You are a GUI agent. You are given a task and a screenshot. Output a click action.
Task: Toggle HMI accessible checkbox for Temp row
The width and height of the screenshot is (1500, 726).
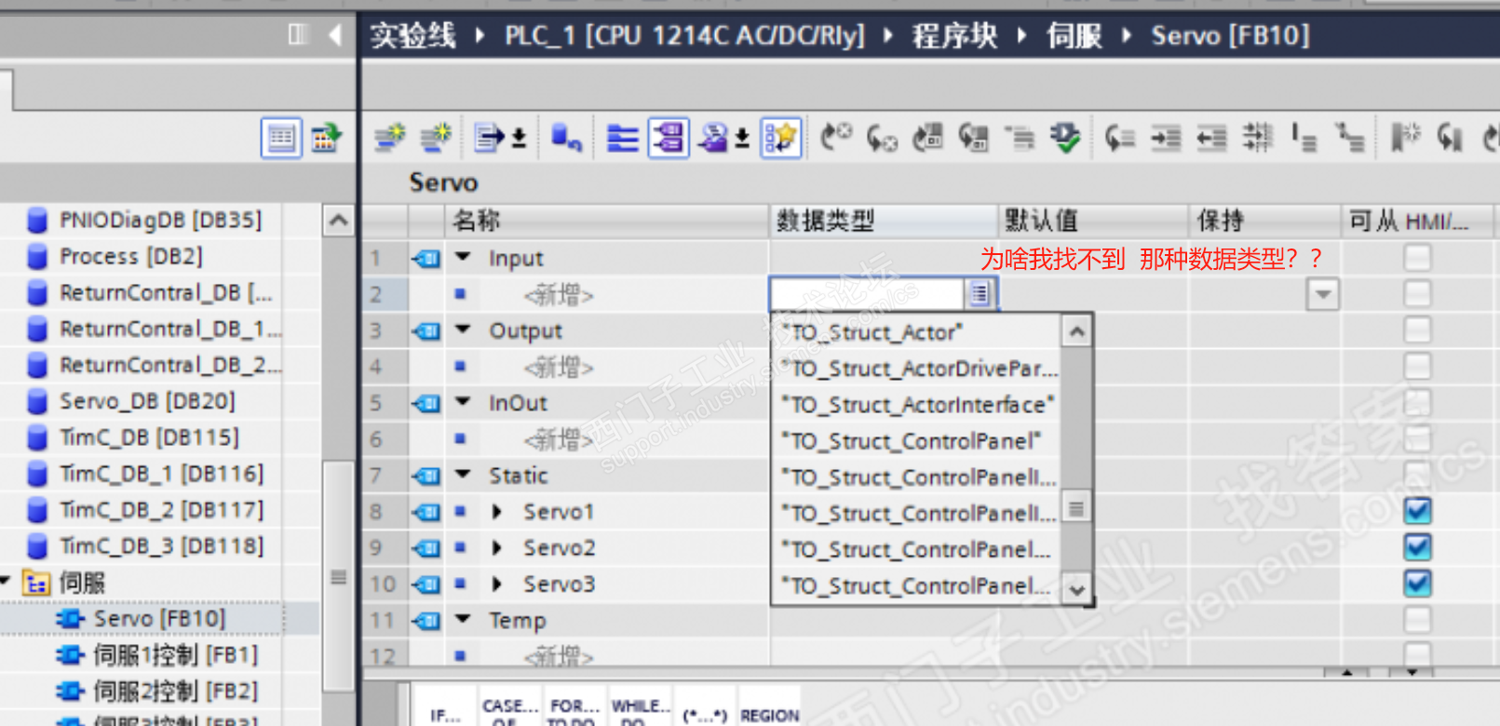[x=1417, y=620]
